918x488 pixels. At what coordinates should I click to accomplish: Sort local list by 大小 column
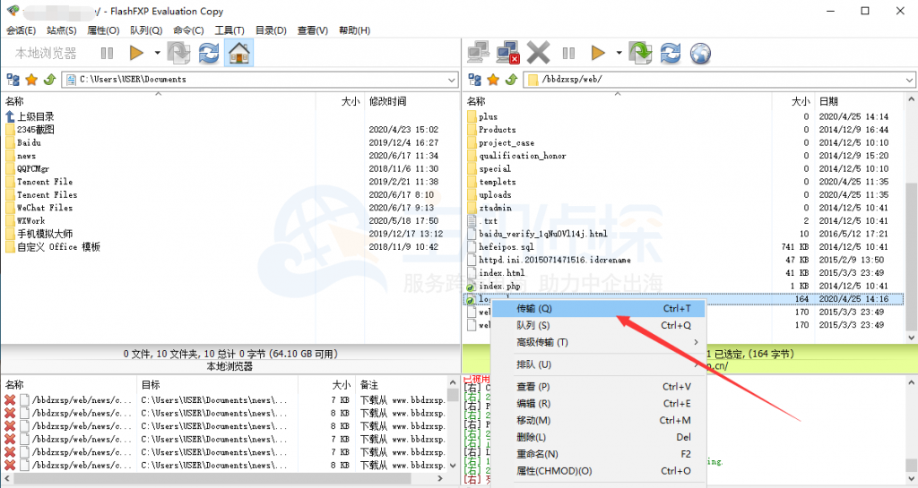[x=351, y=102]
